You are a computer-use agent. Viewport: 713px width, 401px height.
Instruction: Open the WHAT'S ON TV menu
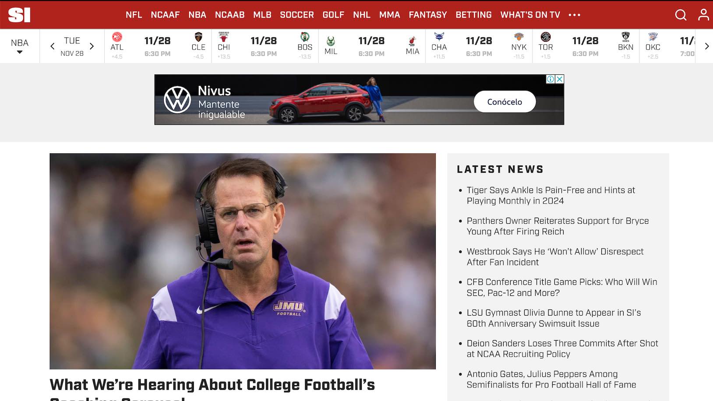click(530, 15)
